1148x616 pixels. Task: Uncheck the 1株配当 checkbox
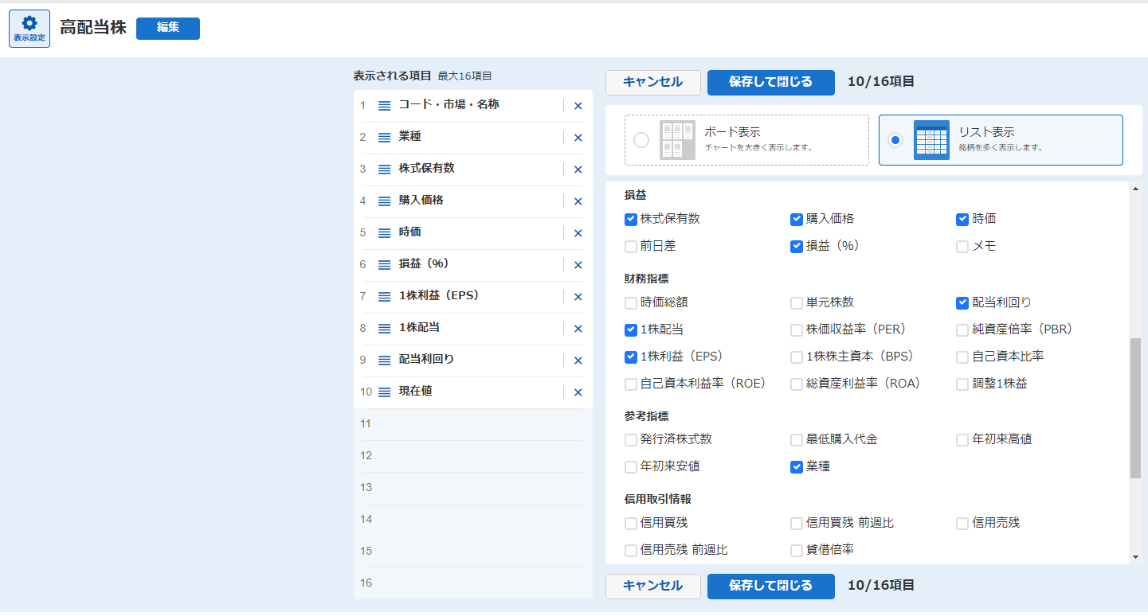pos(631,330)
